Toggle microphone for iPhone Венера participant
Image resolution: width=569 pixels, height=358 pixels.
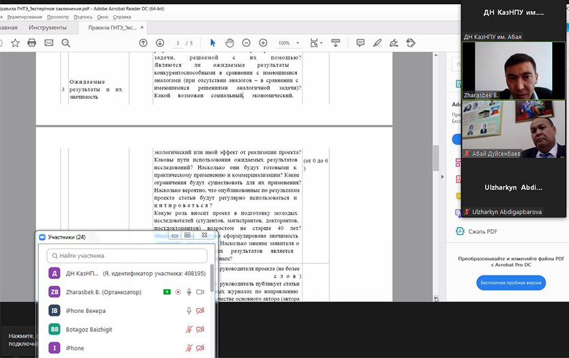point(189,311)
